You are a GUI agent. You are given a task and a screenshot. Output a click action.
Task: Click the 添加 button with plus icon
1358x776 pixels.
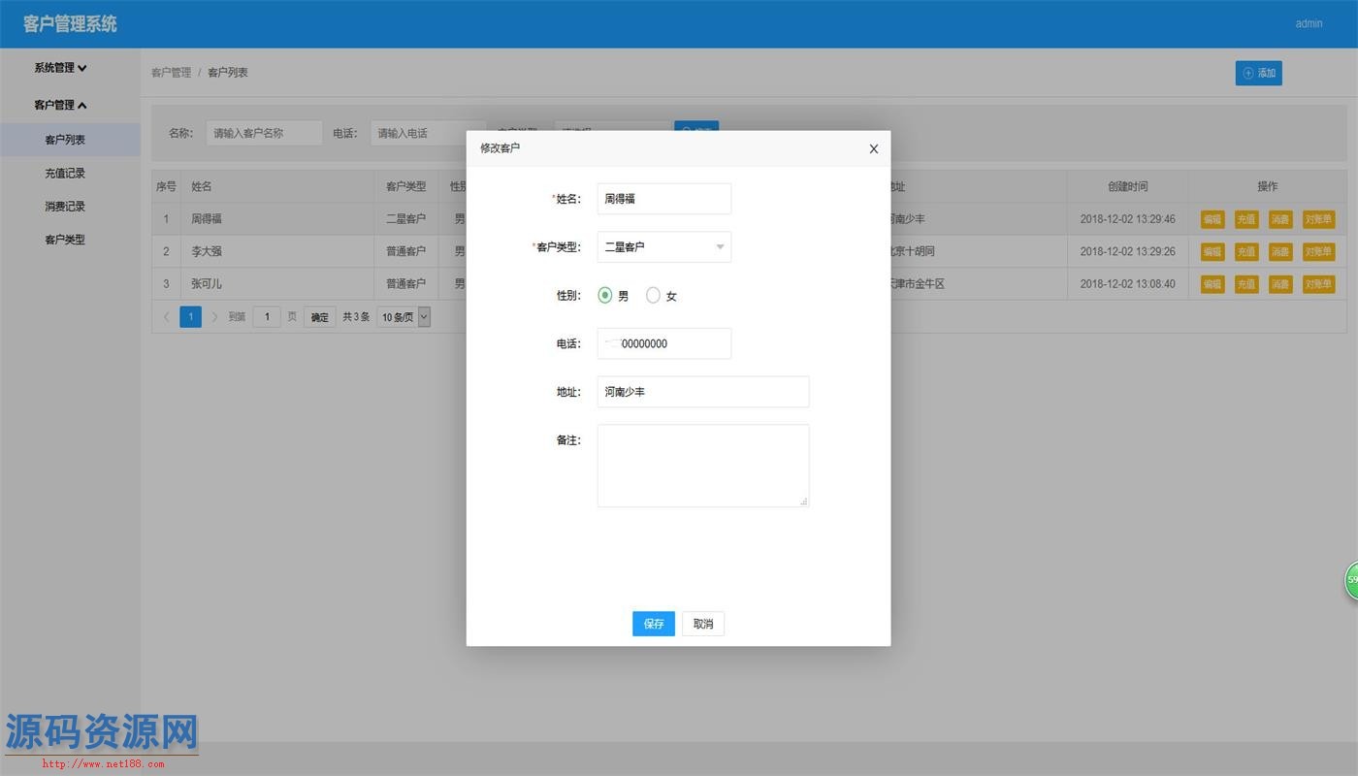[x=1258, y=73]
